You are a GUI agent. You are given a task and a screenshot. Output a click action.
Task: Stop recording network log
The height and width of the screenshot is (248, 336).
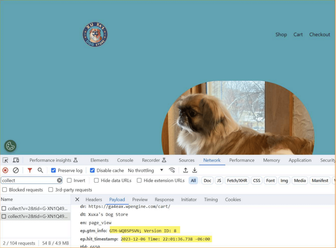(5, 170)
